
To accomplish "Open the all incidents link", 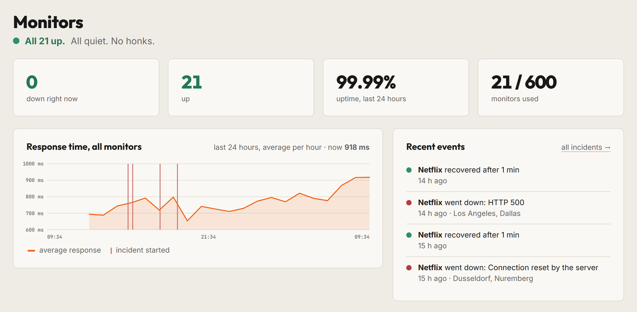I will coord(586,147).
